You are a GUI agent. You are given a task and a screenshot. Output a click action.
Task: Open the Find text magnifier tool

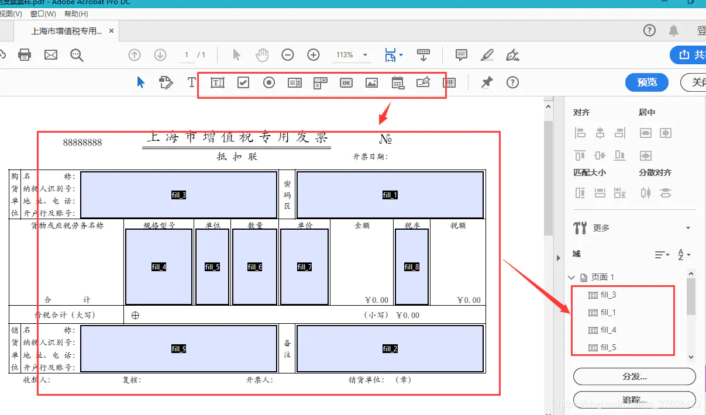pos(77,55)
